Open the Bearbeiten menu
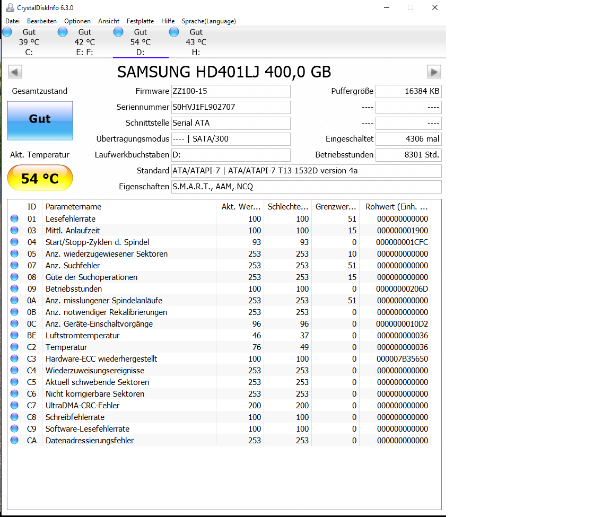Image resolution: width=611 pixels, height=517 pixels. pos(42,21)
